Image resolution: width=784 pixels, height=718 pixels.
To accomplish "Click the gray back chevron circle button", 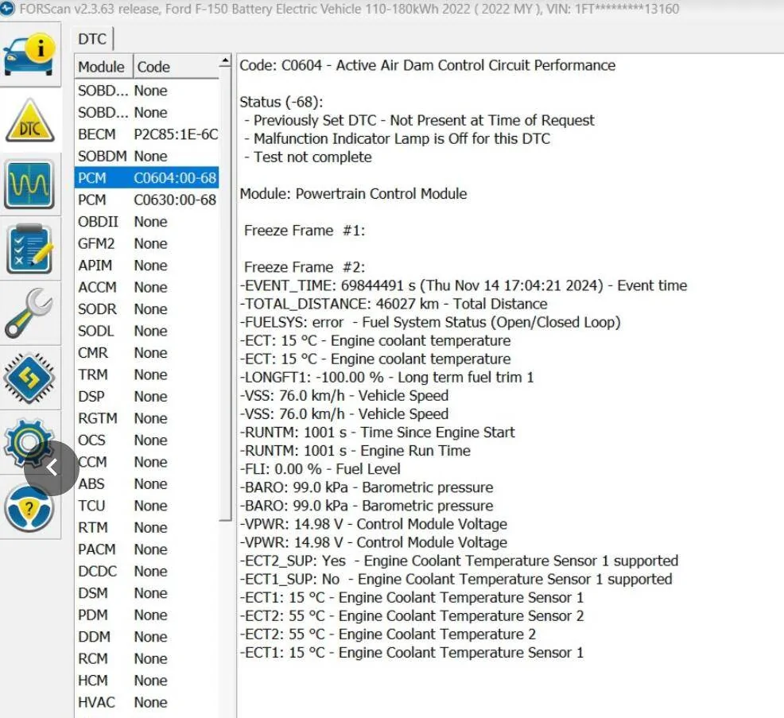I will (52, 468).
